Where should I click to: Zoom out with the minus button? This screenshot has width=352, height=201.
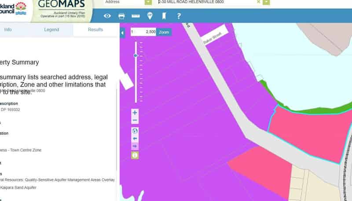tap(135, 120)
